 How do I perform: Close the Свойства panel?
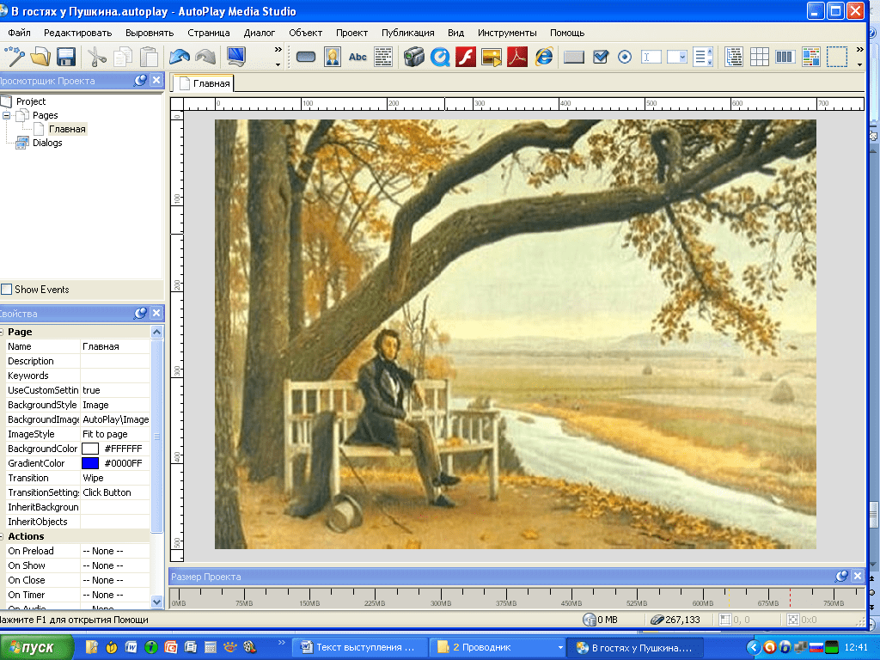coord(156,313)
